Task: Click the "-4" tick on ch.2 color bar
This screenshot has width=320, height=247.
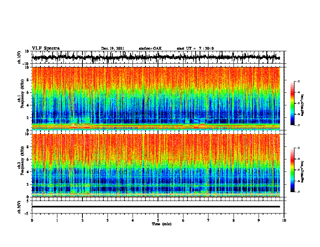Action: (x=298, y=159)
